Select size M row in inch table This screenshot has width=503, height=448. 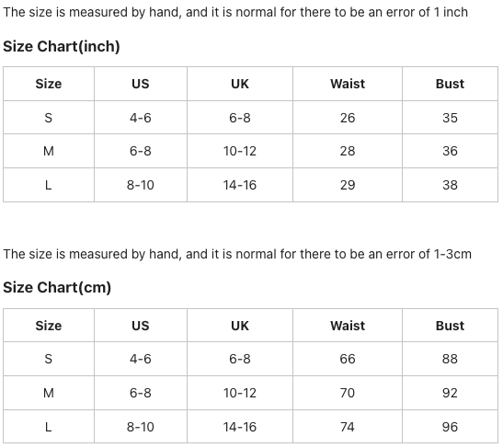pos(250,151)
